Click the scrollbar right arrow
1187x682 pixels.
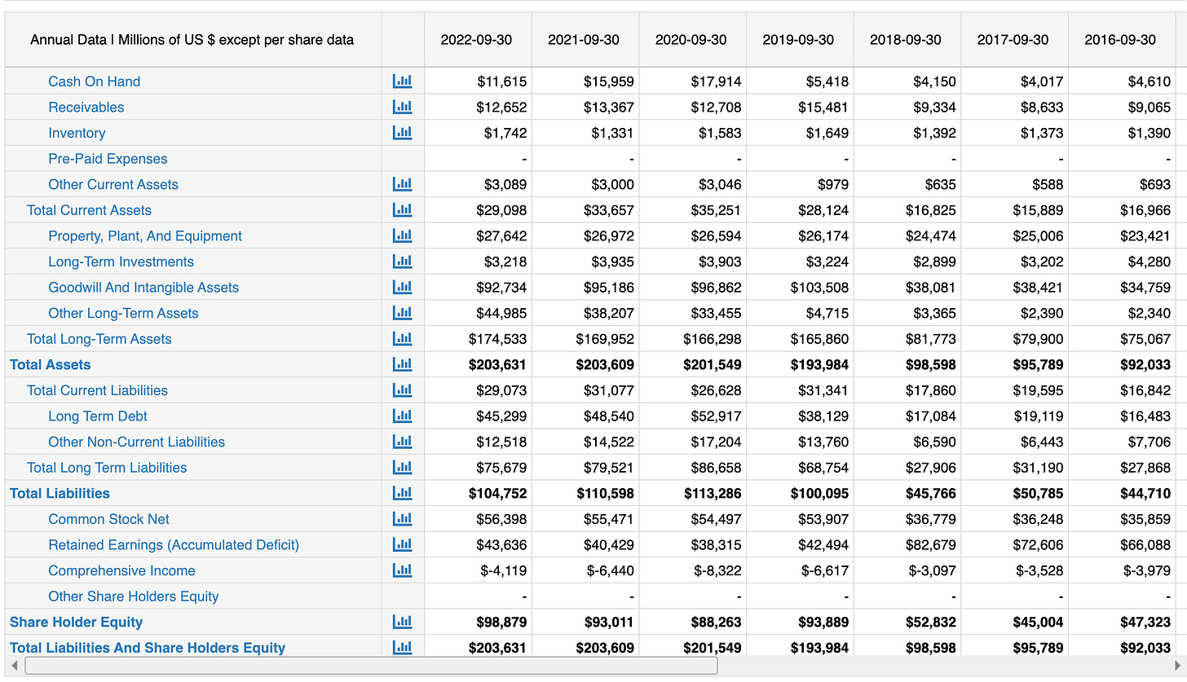(x=1176, y=666)
